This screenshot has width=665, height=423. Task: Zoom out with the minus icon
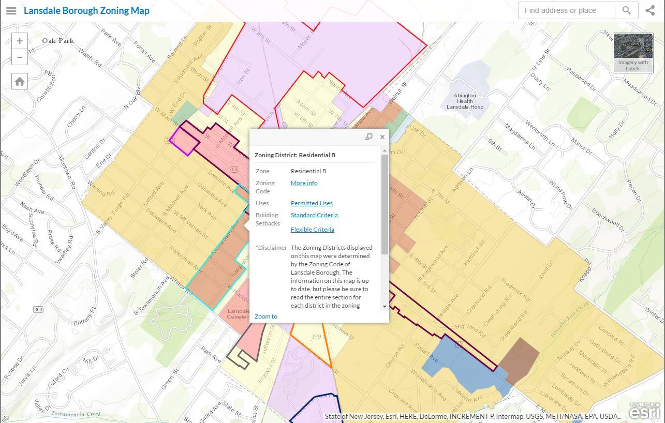pyautogui.click(x=19, y=57)
